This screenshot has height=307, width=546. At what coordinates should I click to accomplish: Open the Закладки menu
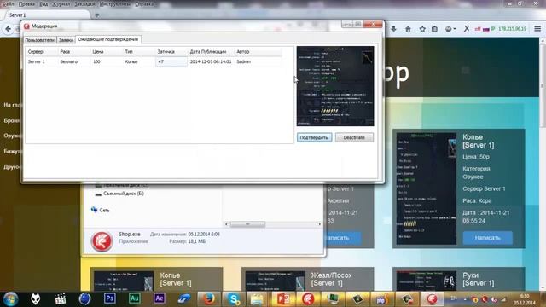[x=85, y=4]
